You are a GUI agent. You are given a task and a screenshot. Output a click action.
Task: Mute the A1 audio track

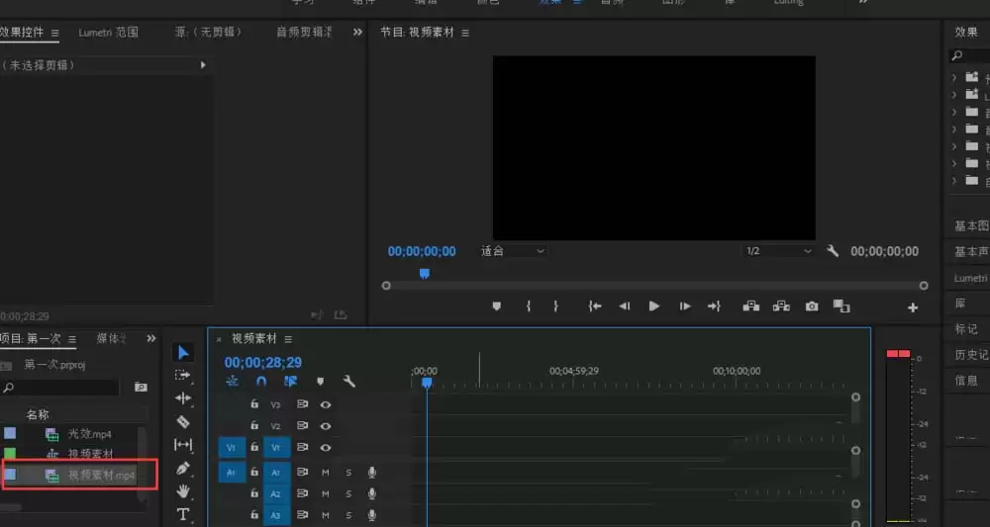coord(325,473)
